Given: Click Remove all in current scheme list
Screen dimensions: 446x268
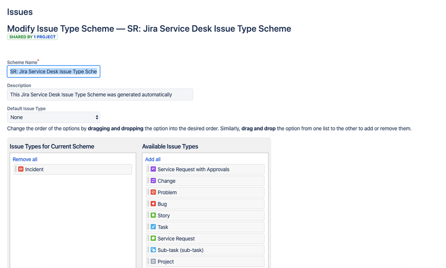Looking at the screenshot, I should [x=25, y=159].
